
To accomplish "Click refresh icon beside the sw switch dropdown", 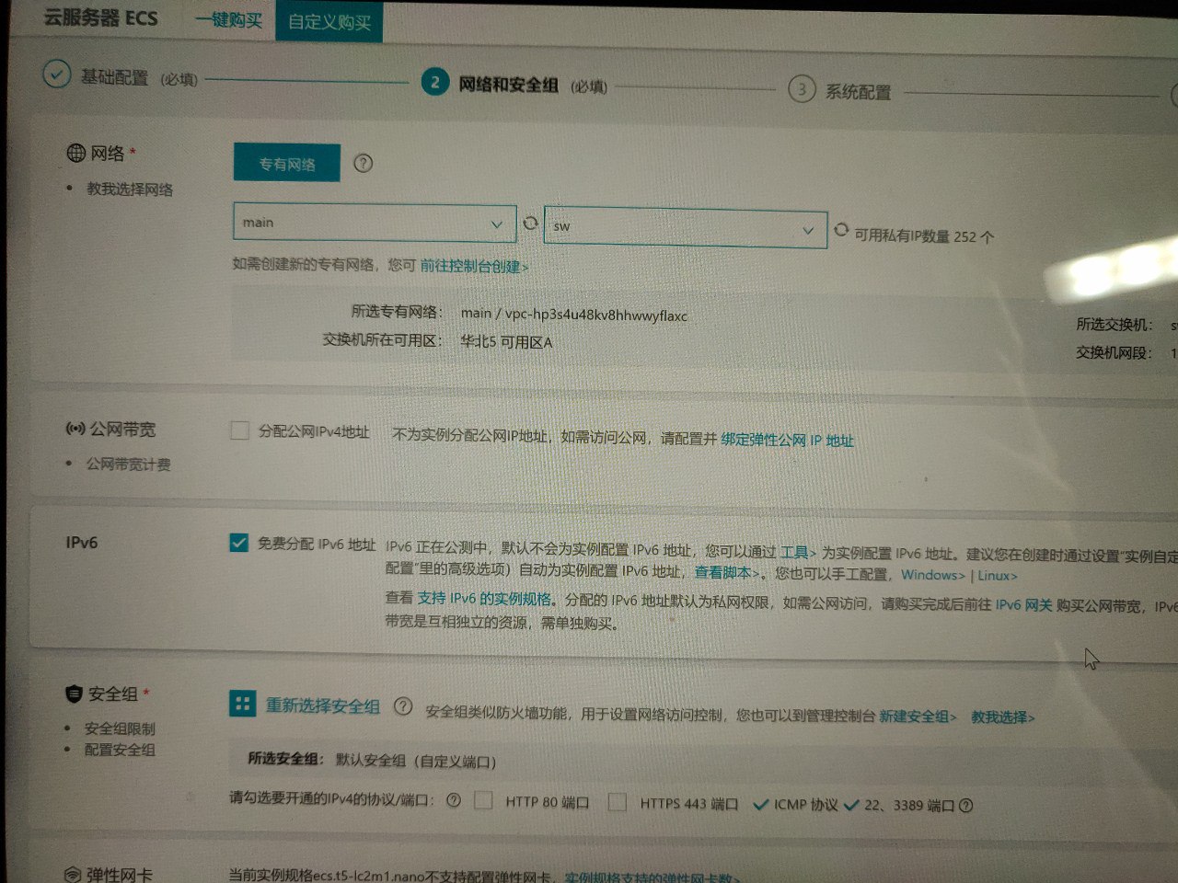I will coord(841,230).
